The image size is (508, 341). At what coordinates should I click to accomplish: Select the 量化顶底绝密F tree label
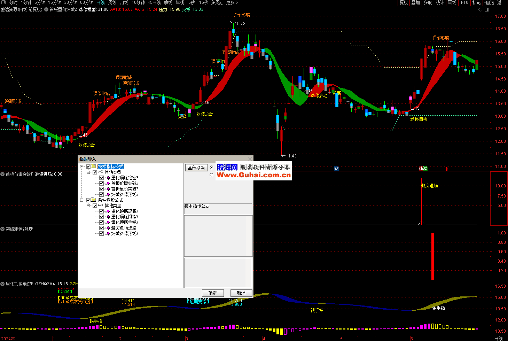pyautogui.click(x=125, y=178)
